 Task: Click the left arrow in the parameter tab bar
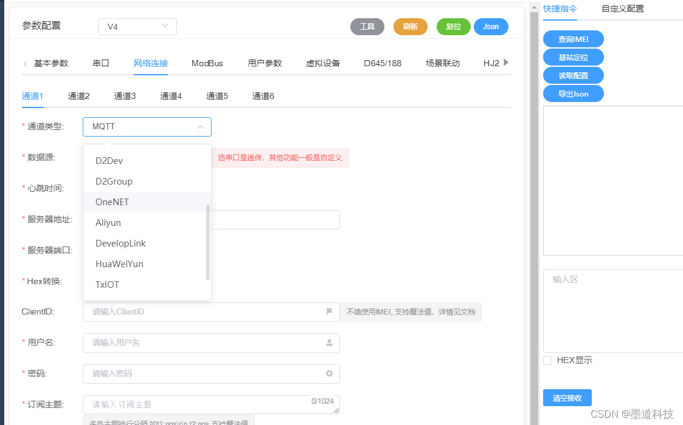tap(24, 63)
